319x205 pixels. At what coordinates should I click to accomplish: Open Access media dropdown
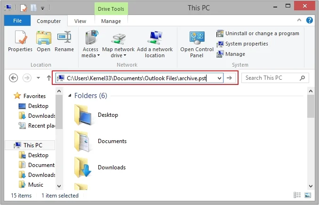tap(90, 44)
